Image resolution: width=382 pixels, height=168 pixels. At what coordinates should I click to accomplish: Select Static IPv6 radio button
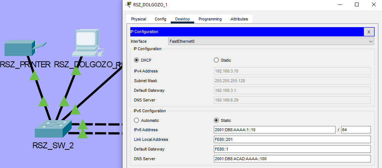coord(216,120)
